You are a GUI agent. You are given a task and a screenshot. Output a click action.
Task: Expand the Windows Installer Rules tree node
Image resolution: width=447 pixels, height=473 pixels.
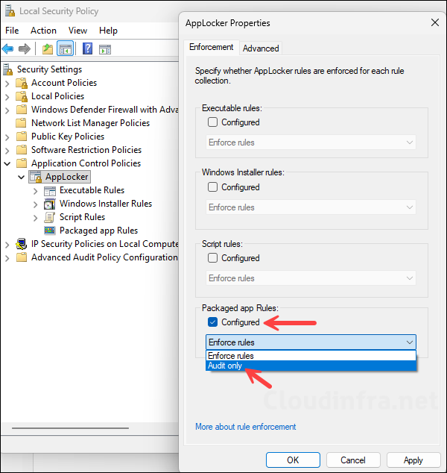[35, 204]
